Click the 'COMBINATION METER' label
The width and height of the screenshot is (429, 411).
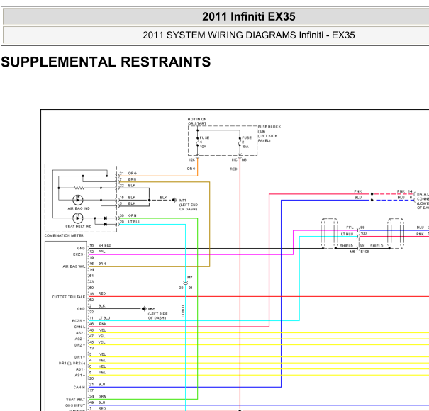pyautogui.click(x=64, y=235)
